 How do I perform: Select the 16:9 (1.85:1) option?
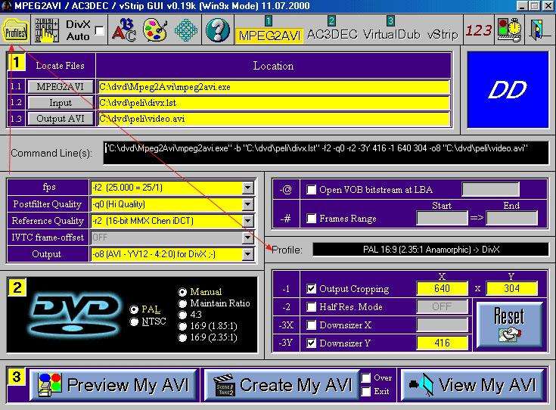coord(182,326)
